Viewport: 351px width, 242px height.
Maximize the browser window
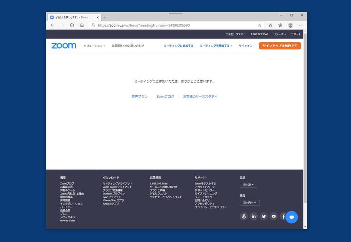291,15
